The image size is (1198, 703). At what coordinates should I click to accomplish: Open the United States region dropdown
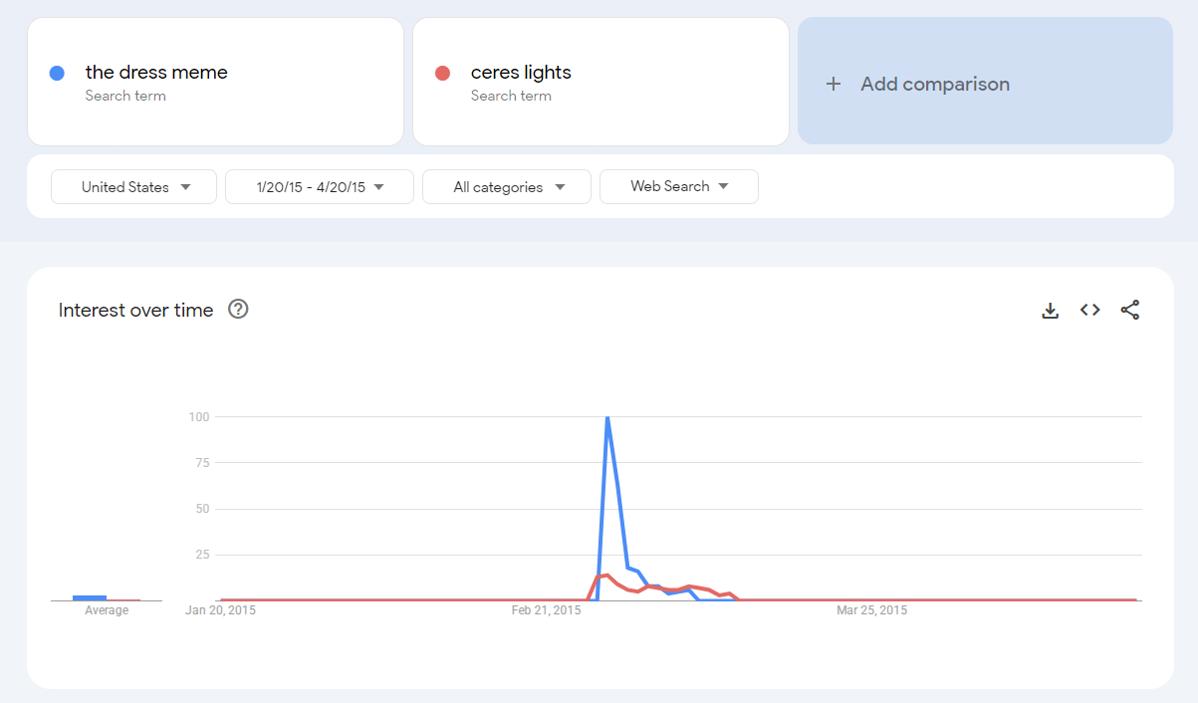(x=133, y=187)
